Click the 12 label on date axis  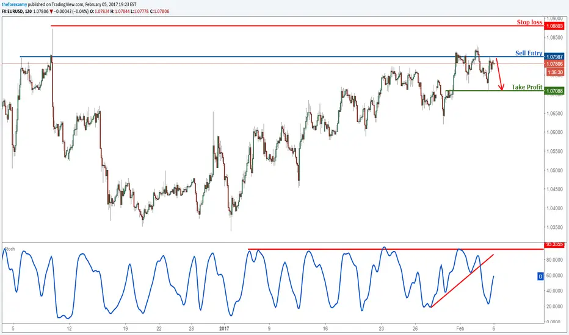point(70,329)
